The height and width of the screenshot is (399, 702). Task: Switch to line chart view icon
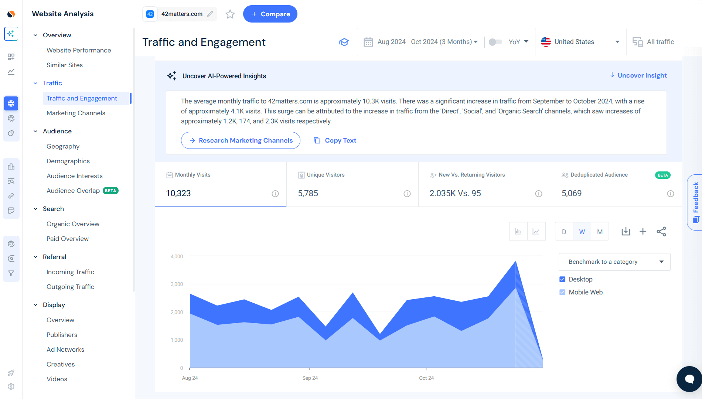pos(536,232)
